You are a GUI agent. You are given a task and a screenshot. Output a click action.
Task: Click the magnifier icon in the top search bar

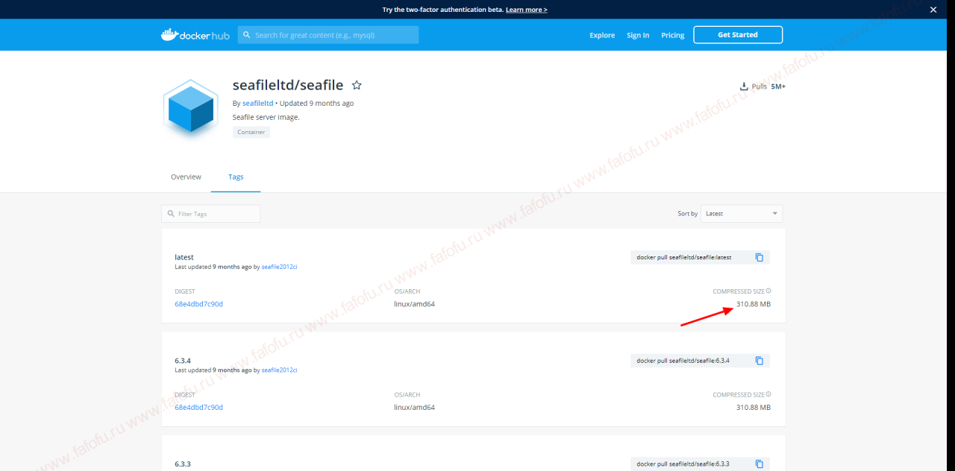(x=246, y=35)
